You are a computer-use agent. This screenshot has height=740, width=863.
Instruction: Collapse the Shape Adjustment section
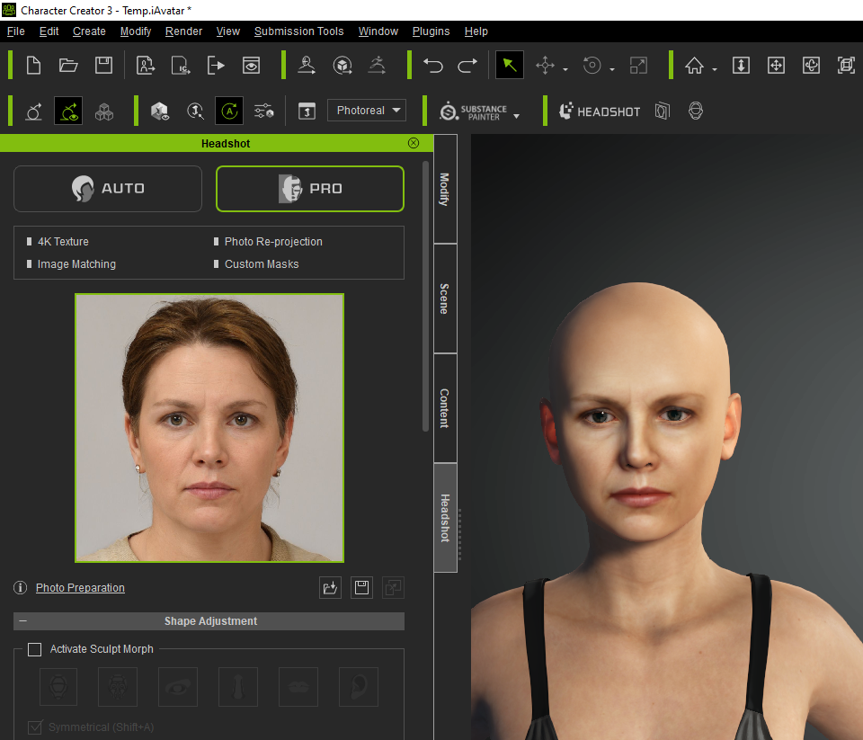coord(22,621)
